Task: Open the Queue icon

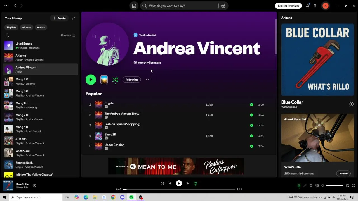Action: pos(311,186)
